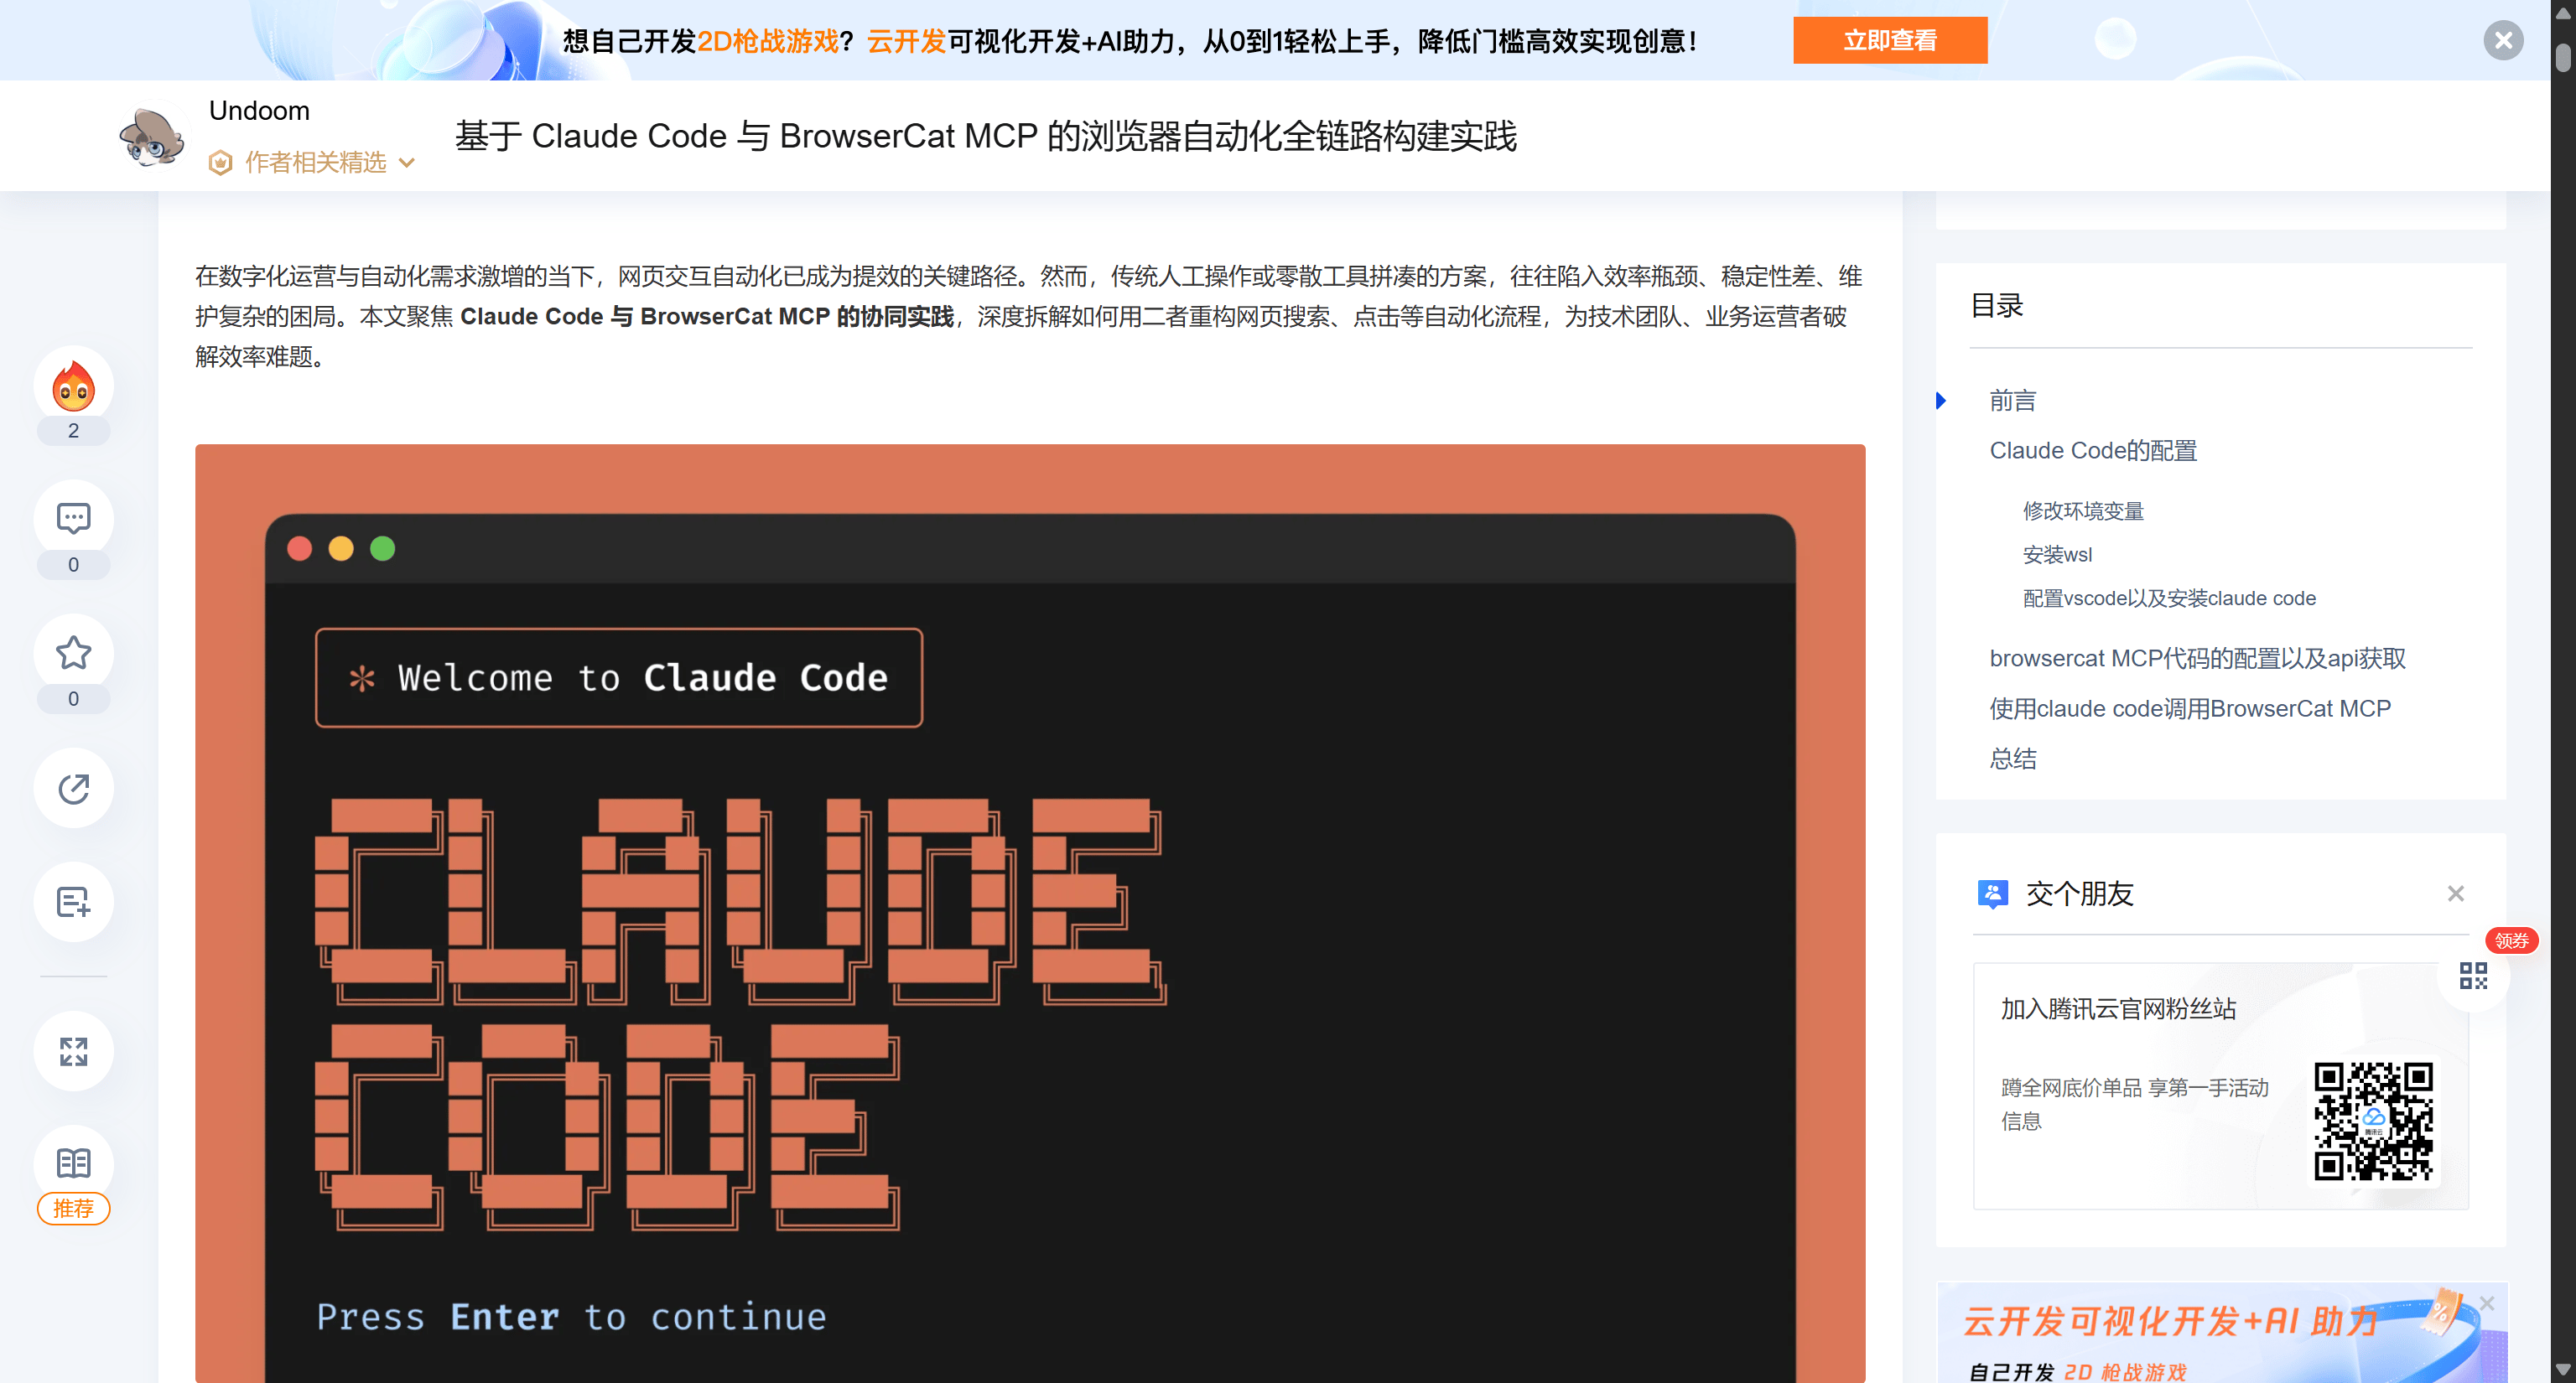Jump to 前言 in table of contents
The height and width of the screenshot is (1383, 2576).
click(x=2012, y=401)
